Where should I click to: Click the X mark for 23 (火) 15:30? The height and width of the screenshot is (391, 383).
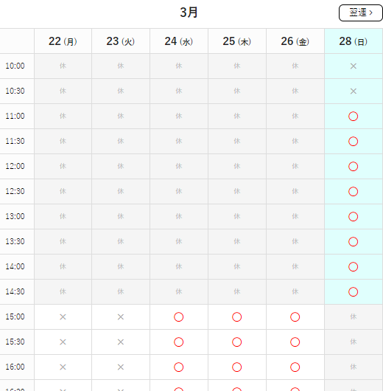[x=121, y=342]
